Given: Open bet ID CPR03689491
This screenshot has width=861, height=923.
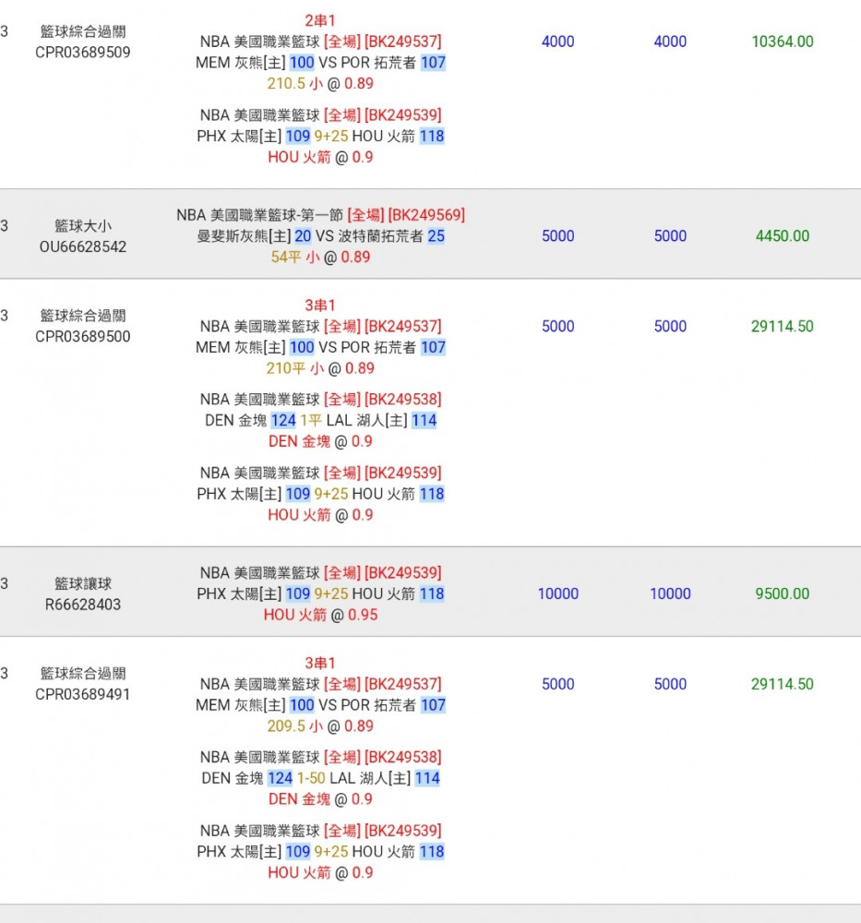Looking at the screenshot, I should pyautogui.click(x=82, y=695).
